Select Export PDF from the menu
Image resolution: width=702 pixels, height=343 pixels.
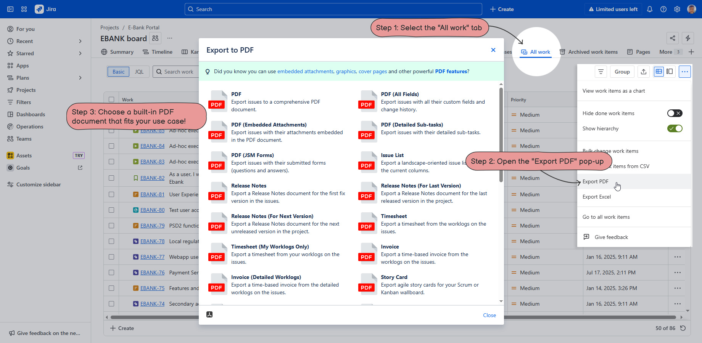(634, 181)
